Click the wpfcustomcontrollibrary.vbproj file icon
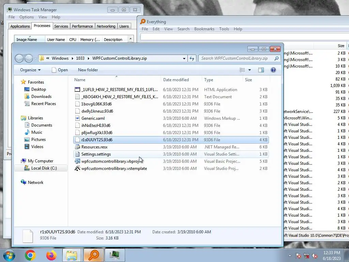 (x=77, y=161)
